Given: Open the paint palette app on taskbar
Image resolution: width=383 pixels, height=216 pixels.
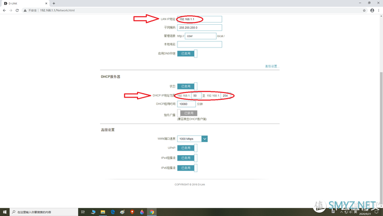Looking at the screenshot, I should coord(122,212).
